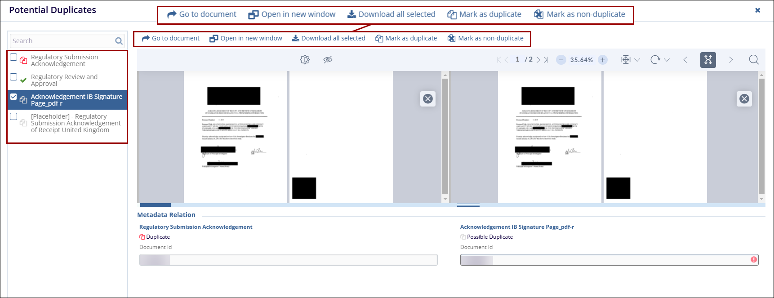Select the Placeholder Regulatory Submission Acknowledgement item
Screen dimensions: 774x298
(76, 123)
